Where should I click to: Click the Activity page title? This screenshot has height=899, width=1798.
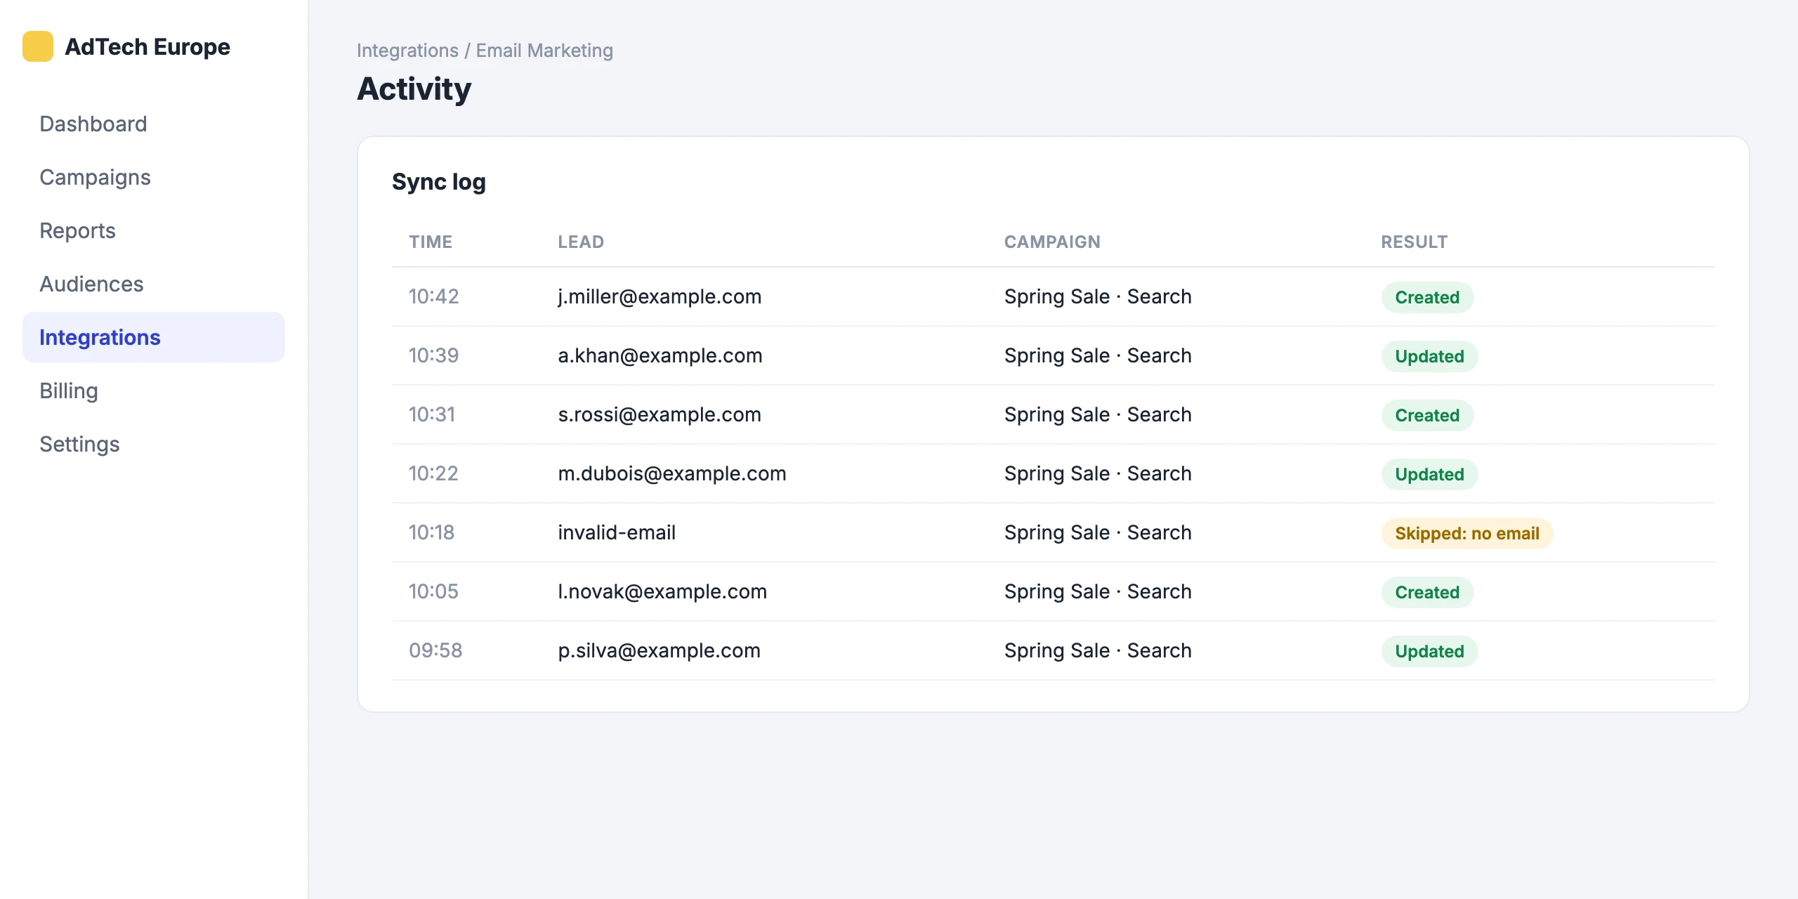[414, 89]
